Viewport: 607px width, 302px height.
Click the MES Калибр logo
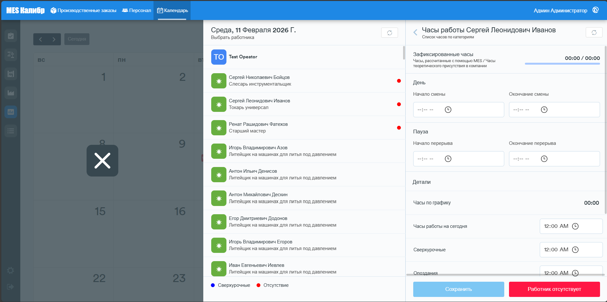coord(25,10)
